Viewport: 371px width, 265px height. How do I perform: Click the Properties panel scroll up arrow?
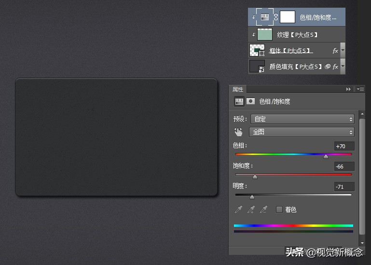[x=362, y=114]
